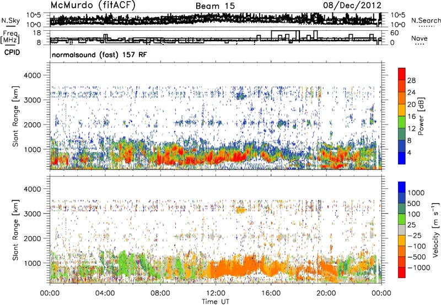Click the red top segment of Power colorbar
441x305 pixels.
pos(402,74)
